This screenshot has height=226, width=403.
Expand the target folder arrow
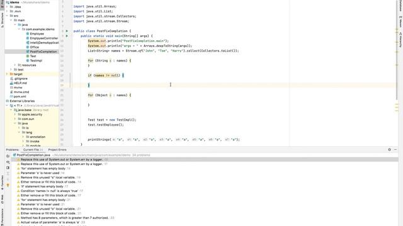point(7,74)
